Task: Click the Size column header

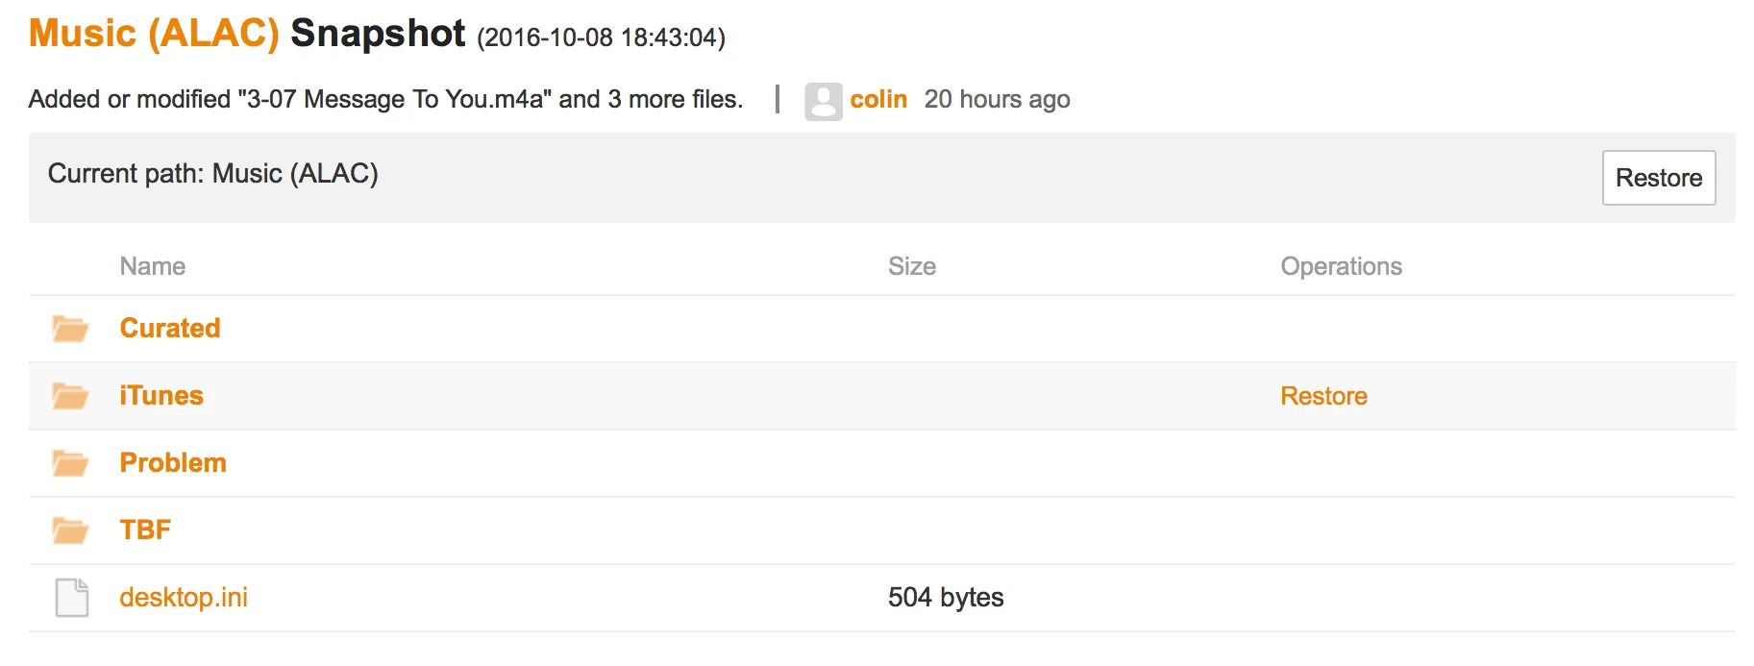Action: pos(911,266)
